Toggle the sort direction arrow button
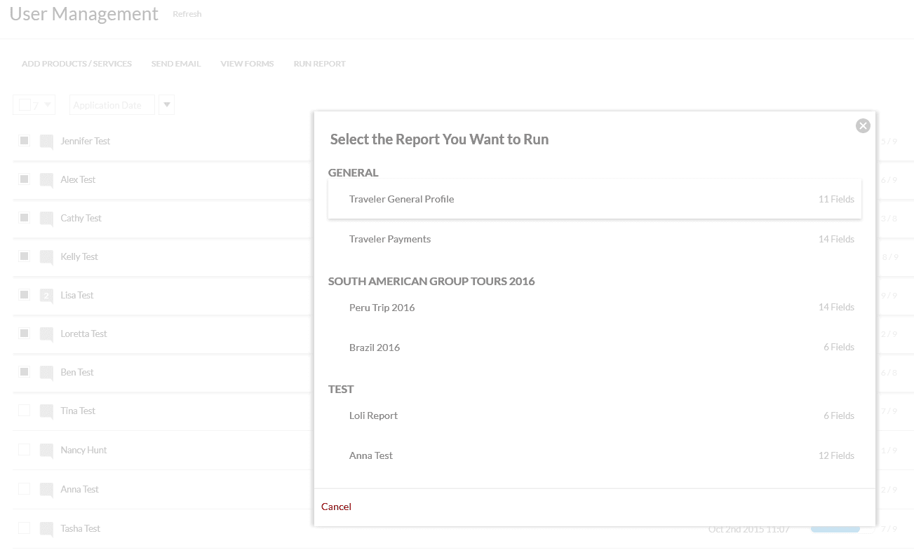This screenshot has height=550, width=914. tap(167, 105)
